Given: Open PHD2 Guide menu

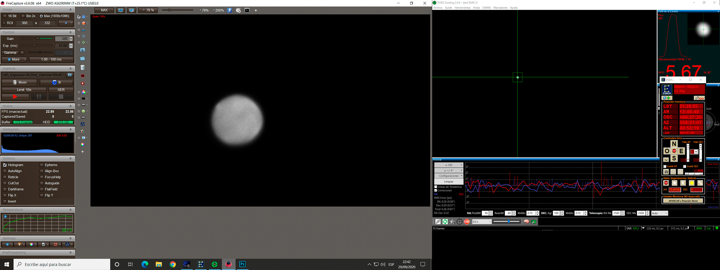Looking at the screenshot, I should click(x=448, y=8).
